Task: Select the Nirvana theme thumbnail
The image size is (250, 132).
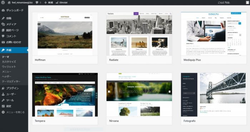Action: (139, 95)
